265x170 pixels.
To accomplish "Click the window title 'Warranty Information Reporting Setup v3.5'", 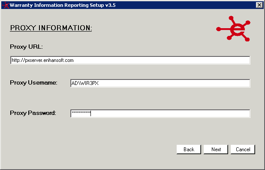I will (63, 5).
